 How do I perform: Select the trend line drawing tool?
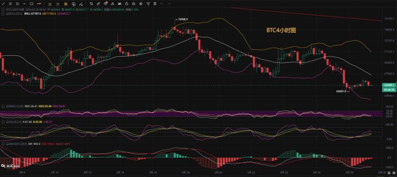point(3,4)
